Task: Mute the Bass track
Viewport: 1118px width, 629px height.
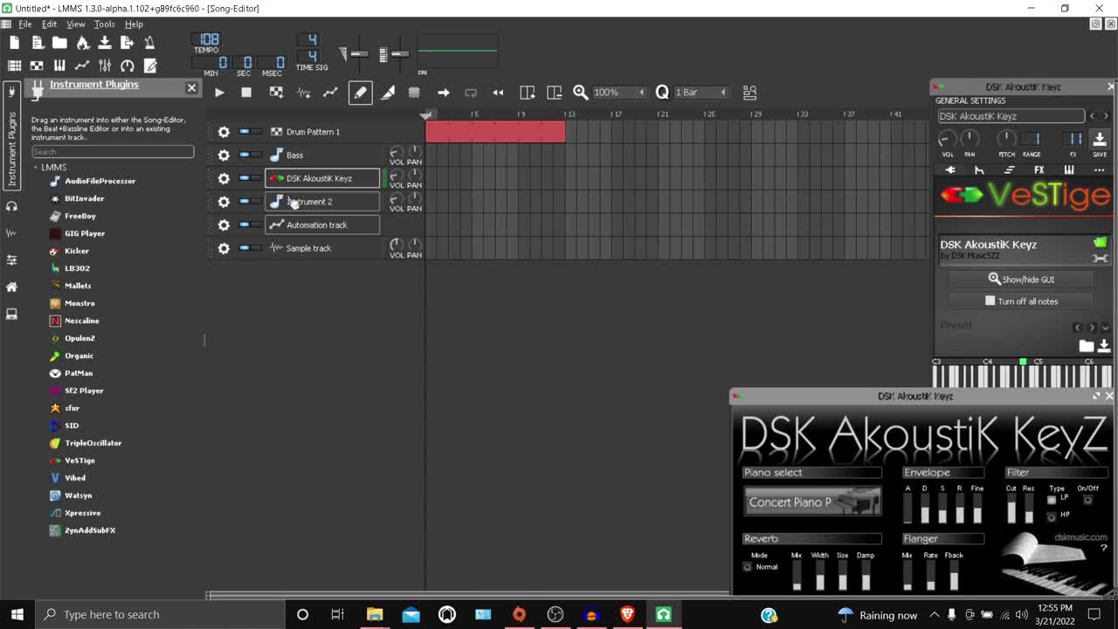Action: pyautogui.click(x=245, y=155)
